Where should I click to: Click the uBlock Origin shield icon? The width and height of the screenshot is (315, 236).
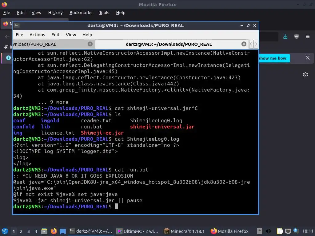[296, 37]
